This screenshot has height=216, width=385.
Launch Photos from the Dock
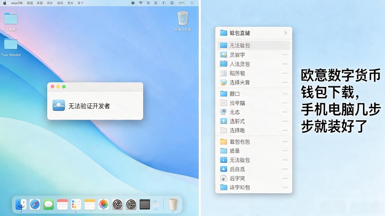coord(103,204)
